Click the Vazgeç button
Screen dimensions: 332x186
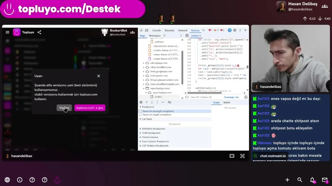click(x=64, y=108)
